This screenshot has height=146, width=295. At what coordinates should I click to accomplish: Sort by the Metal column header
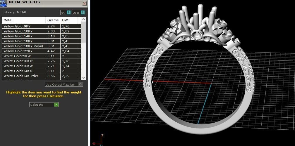coord(24,20)
